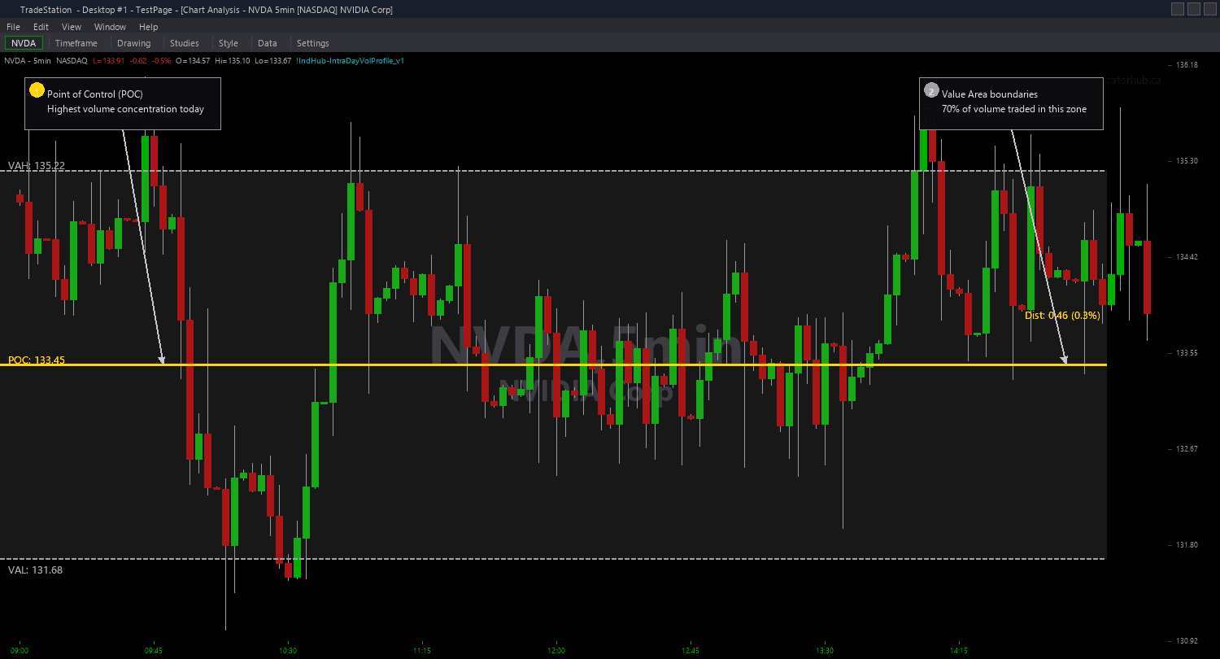The width and height of the screenshot is (1220, 659).
Task: Open the File menu
Action: (x=13, y=26)
